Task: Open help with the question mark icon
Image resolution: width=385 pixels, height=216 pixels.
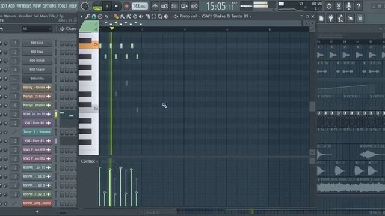Action: (359, 6)
